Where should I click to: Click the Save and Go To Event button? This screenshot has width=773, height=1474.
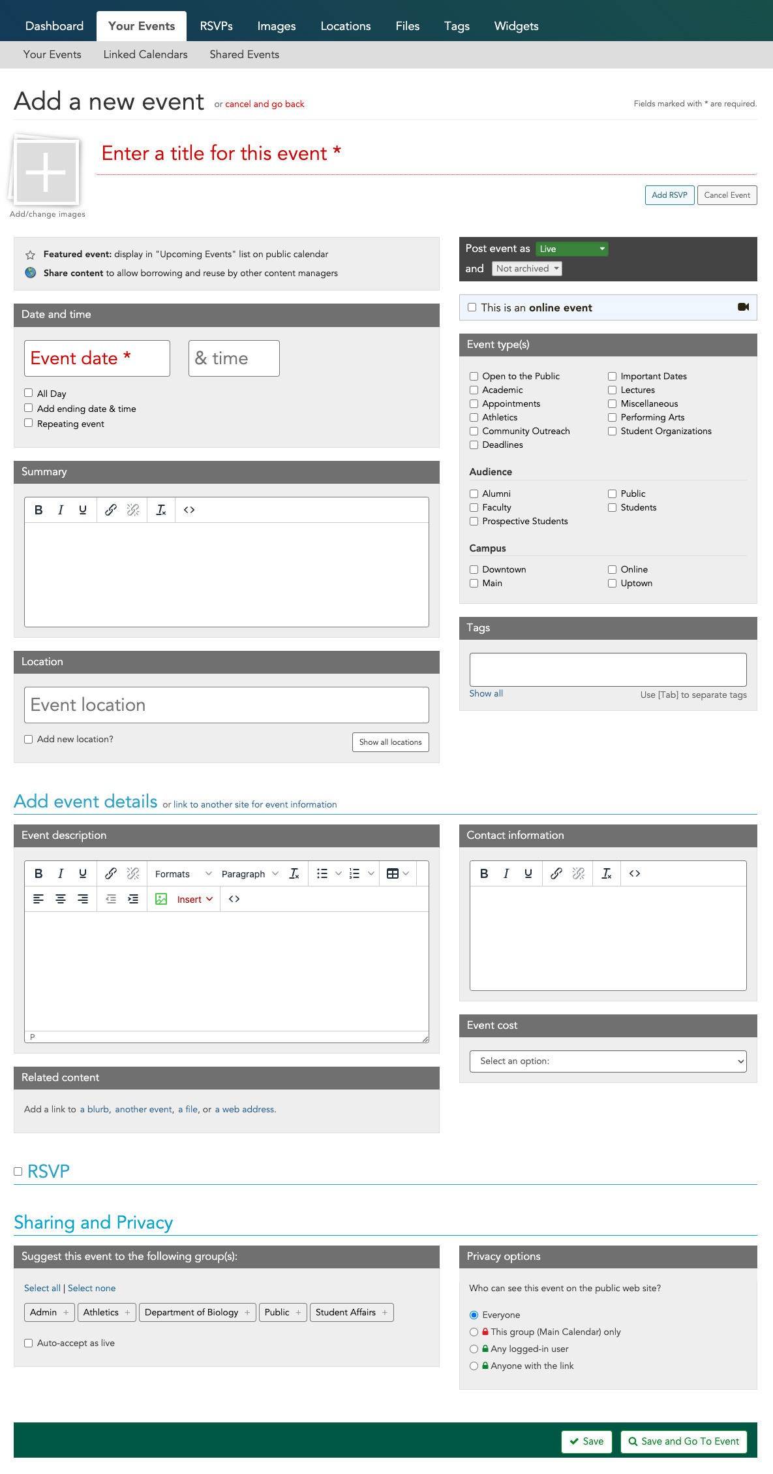tap(683, 1441)
